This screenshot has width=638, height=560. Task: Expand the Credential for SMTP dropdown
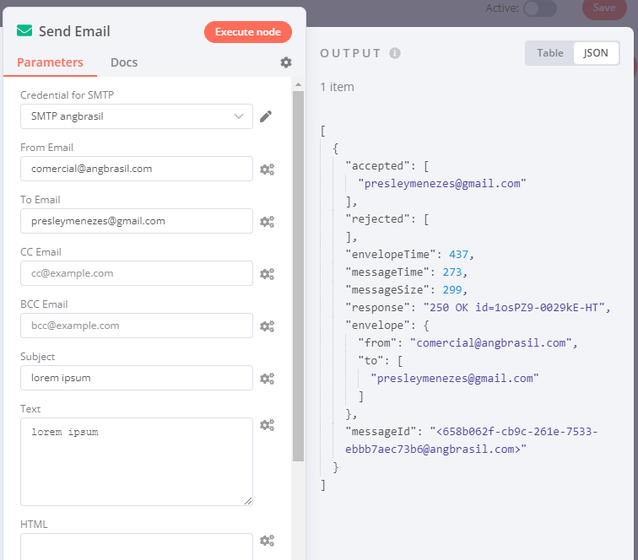pyautogui.click(x=137, y=116)
